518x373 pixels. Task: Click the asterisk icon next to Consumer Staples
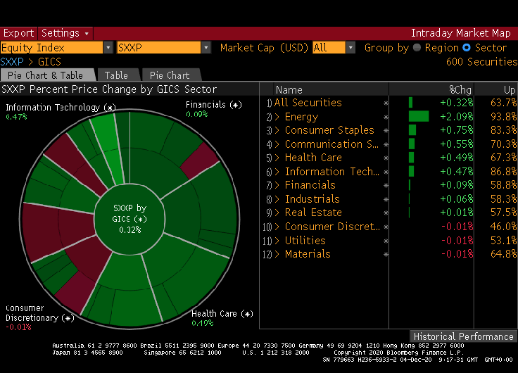[386, 130]
